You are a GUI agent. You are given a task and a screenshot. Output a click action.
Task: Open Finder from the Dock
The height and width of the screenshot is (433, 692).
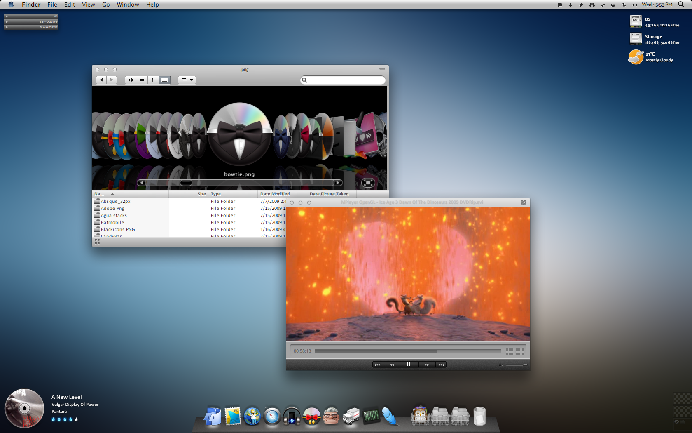[x=213, y=416]
